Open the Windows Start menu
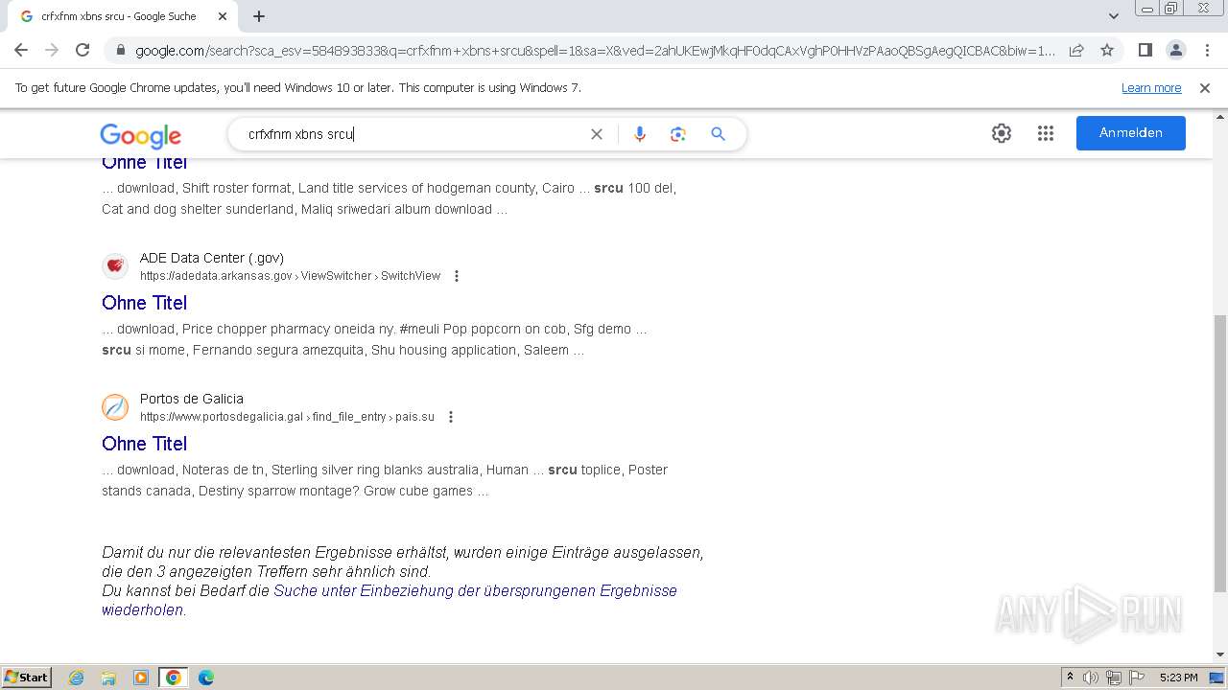This screenshot has width=1228, height=690. pyautogui.click(x=27, y=678)
